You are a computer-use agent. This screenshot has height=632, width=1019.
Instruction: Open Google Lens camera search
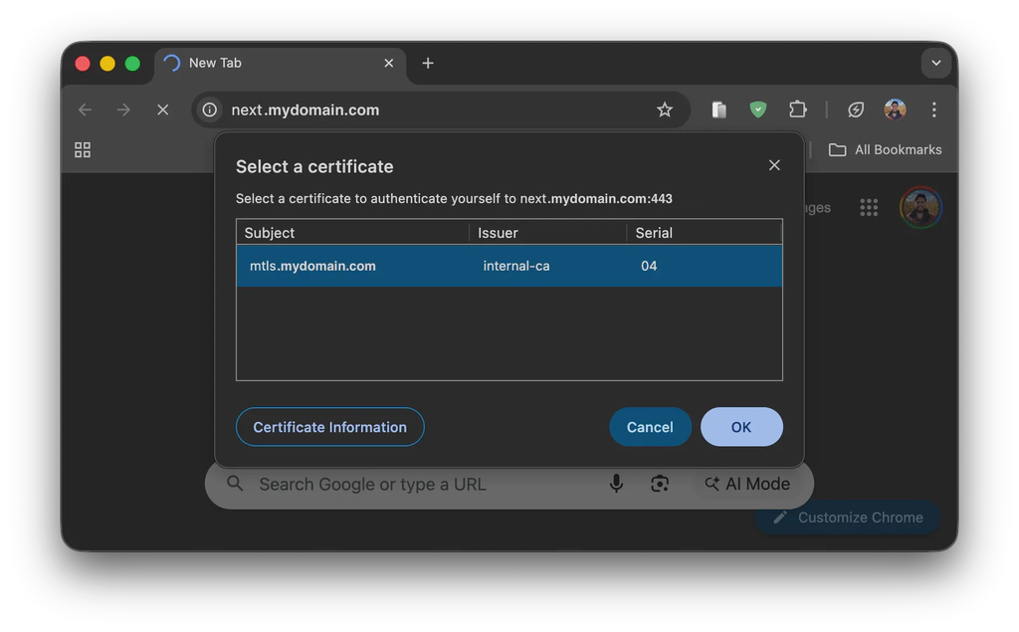[x=660, y=484]
